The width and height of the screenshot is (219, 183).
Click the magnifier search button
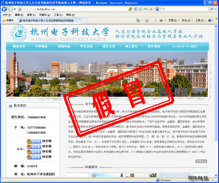coord(212,9)
